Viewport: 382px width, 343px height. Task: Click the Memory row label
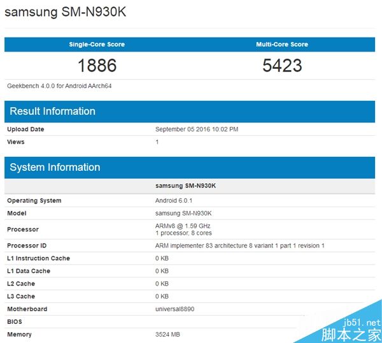click(x=19, y=335)
